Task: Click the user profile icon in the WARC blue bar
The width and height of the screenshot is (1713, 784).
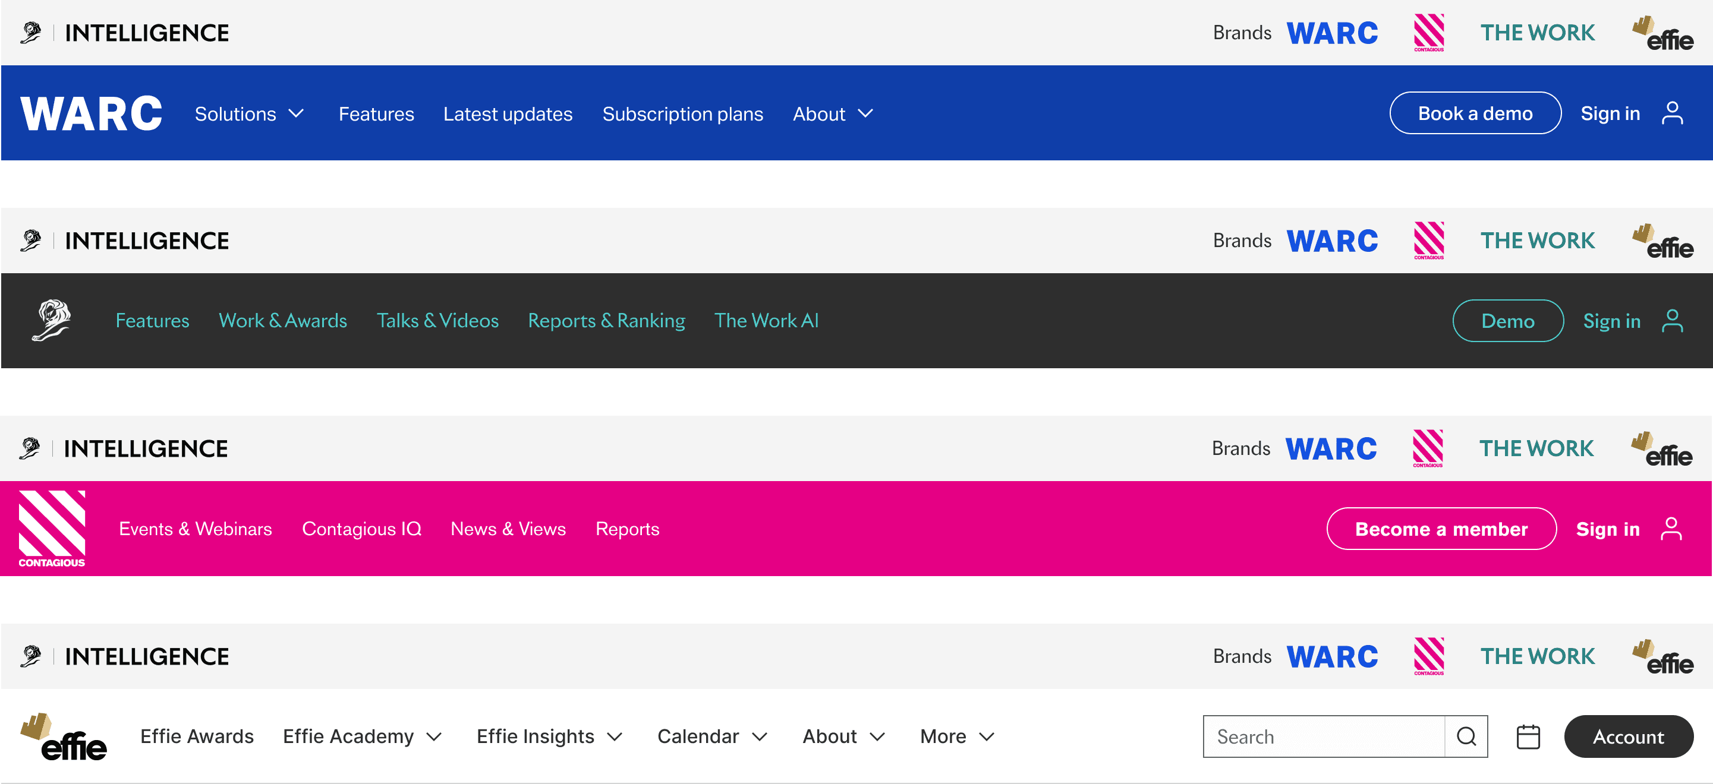Action: click(x=1672, y=113)
